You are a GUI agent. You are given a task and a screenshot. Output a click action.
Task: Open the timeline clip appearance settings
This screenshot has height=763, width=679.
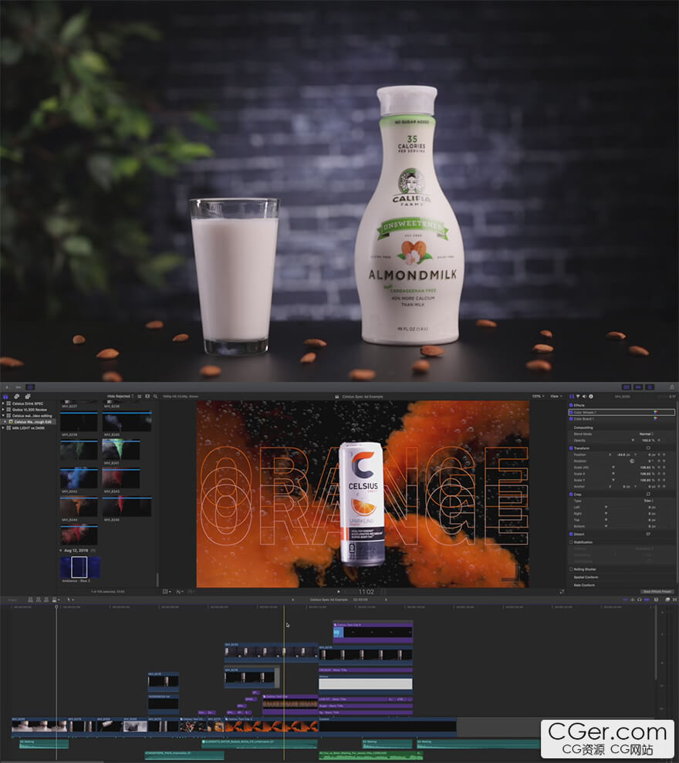[656, 600]
